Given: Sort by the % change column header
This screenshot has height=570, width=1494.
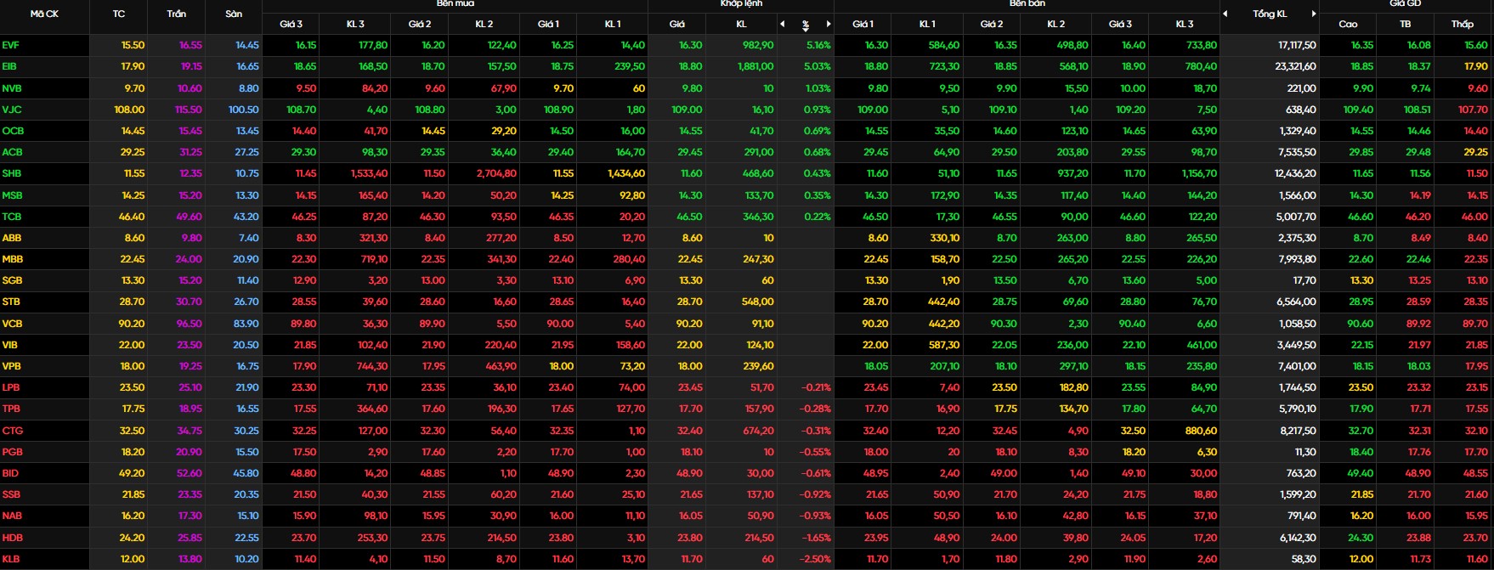Looking at the screenshot, I should coord(806,25).
